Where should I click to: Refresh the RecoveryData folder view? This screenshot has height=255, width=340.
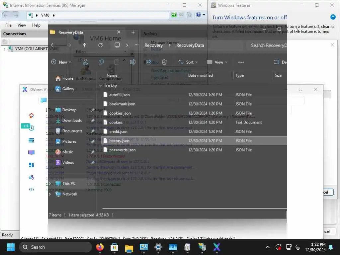click(x=100, y=45)
